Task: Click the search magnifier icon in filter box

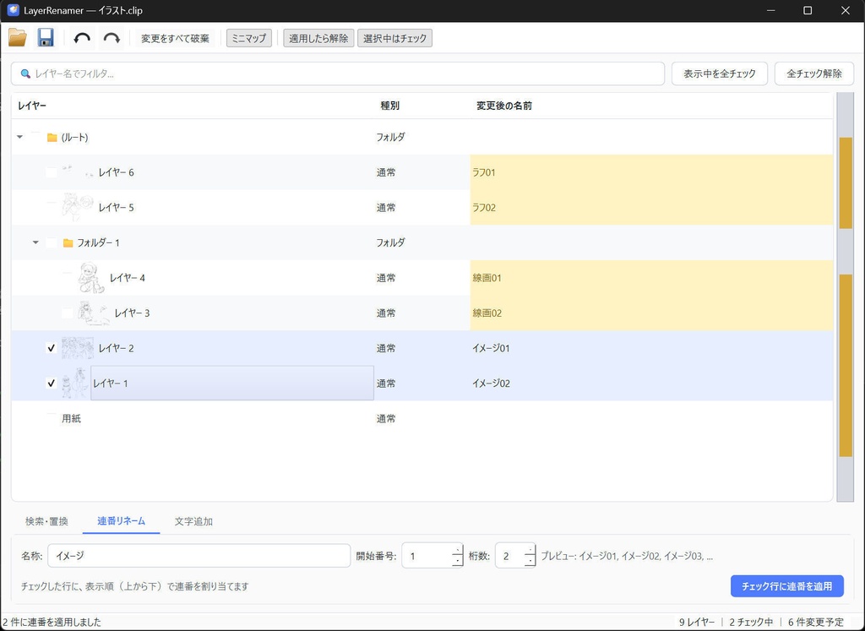Action: click(x=24, y=73)
